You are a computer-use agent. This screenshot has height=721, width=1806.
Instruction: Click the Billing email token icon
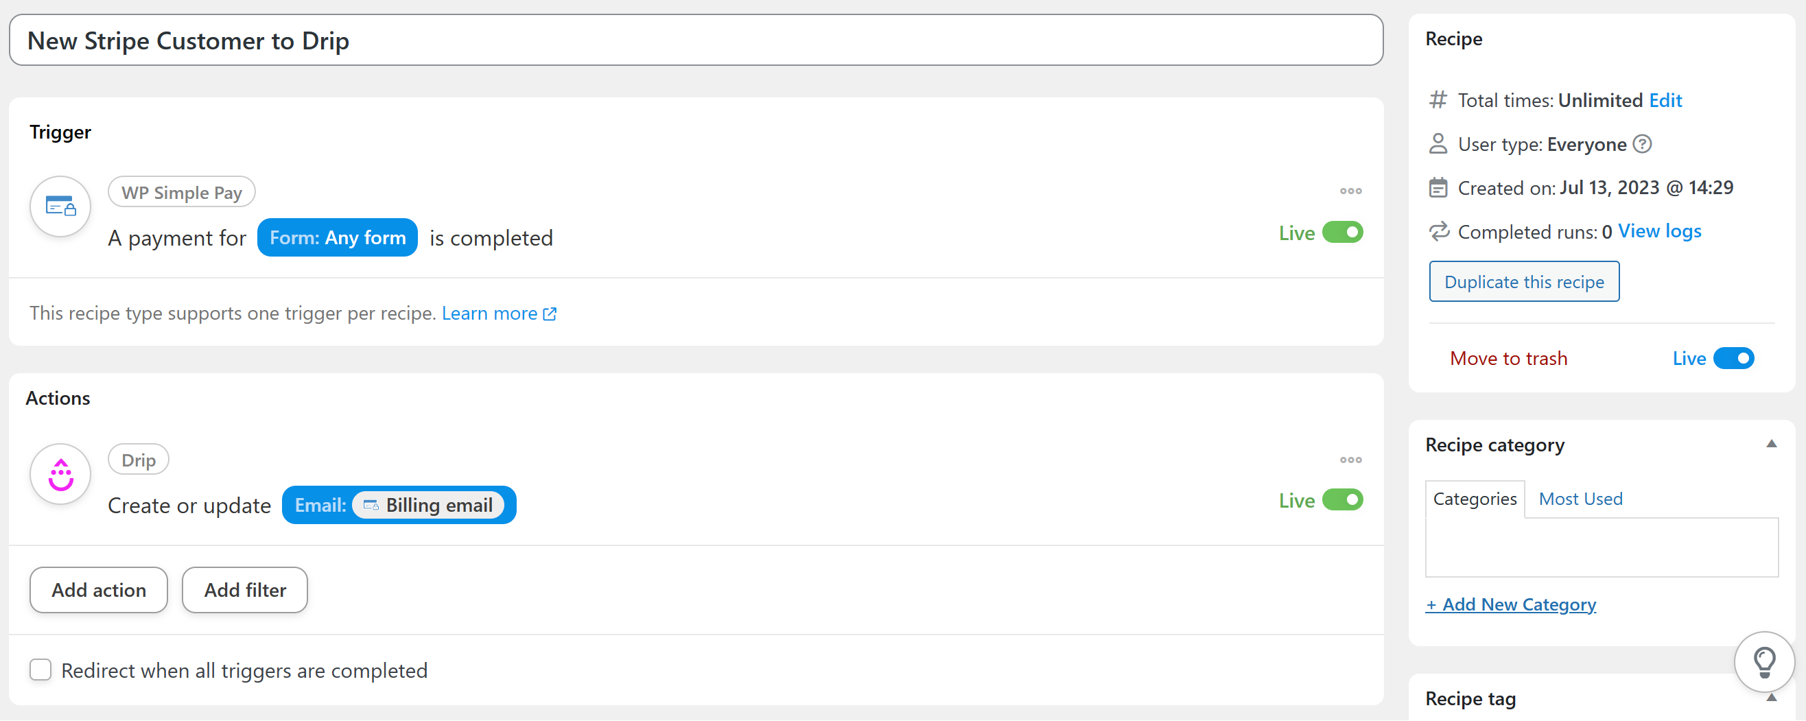coord(371,505)
